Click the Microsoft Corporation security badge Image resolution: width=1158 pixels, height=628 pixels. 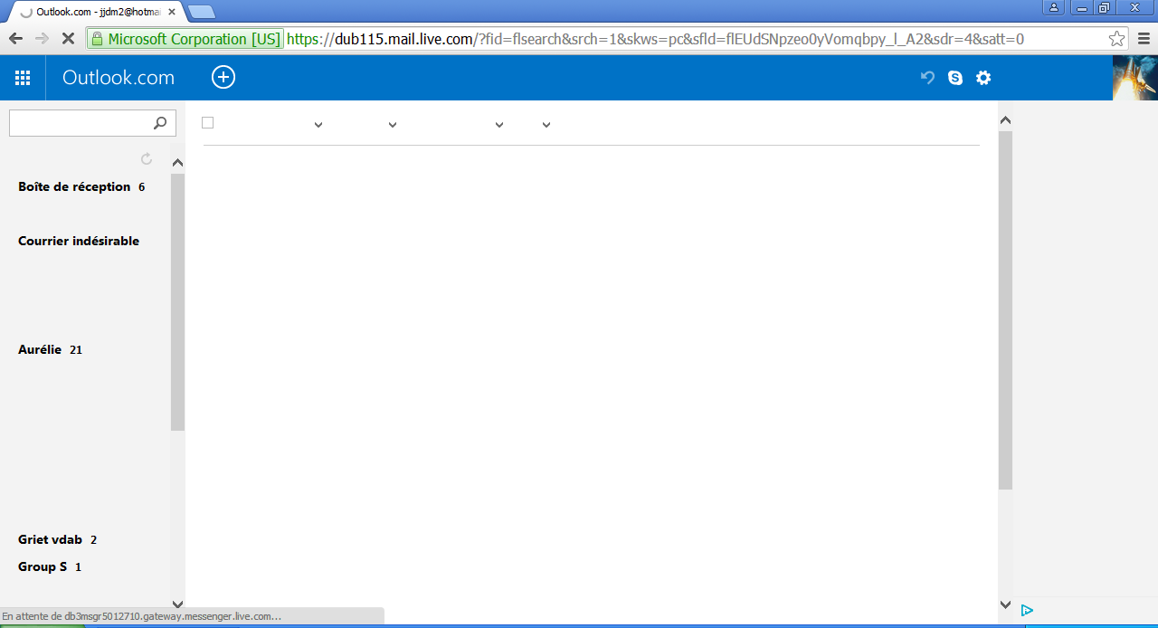coord(185,39)
